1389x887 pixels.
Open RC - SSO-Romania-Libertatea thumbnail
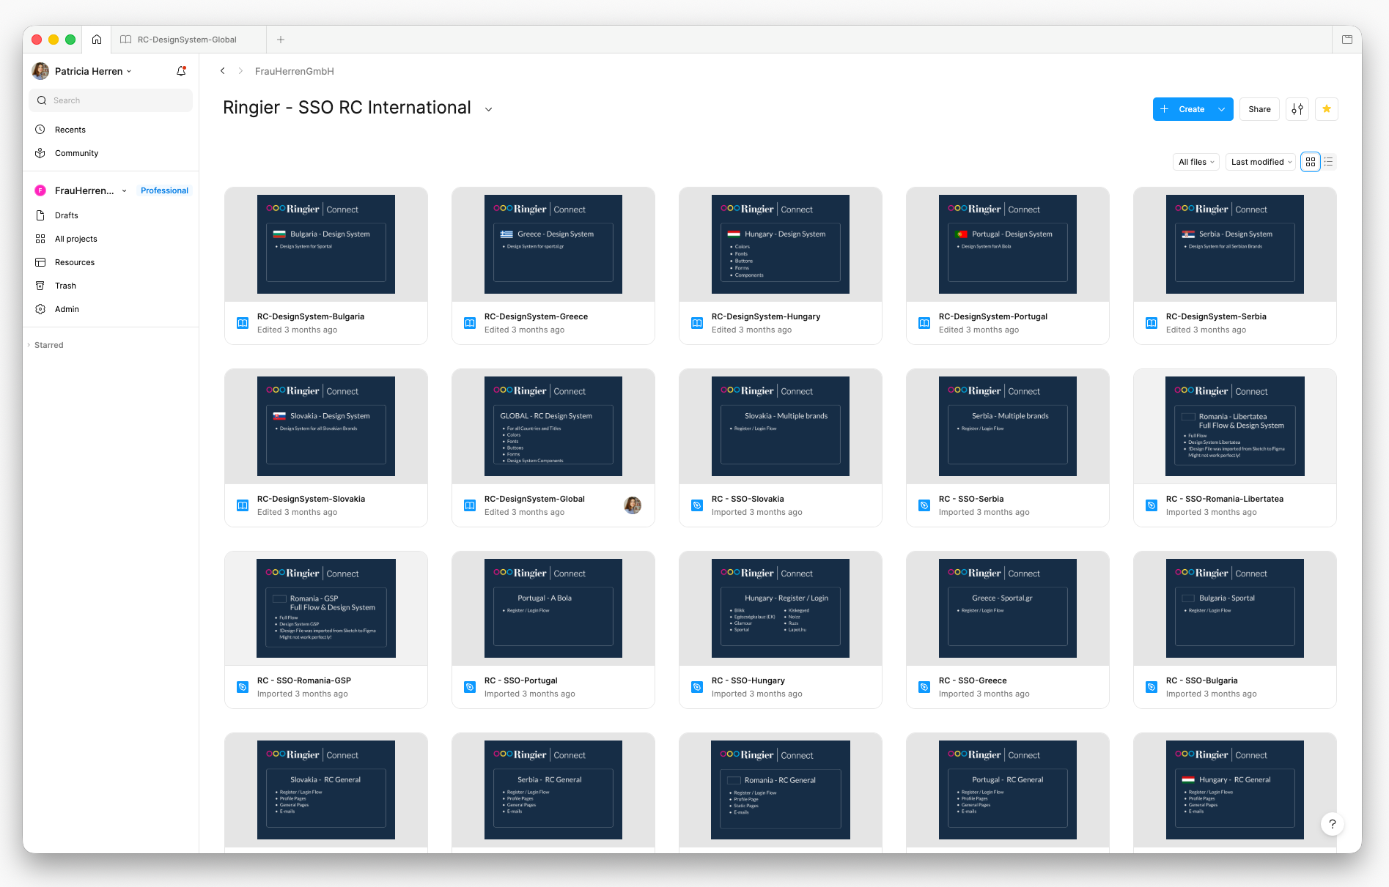(1235, 426)
